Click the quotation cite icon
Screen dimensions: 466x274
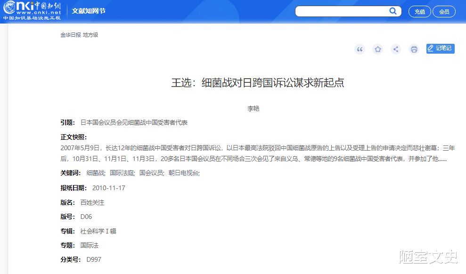pos(360,49)
